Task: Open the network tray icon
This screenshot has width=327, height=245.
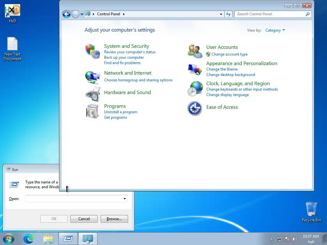Action: [x=279, y=239]
